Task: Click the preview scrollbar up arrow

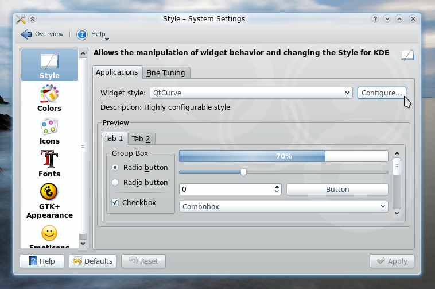Action: (x=397, y=153)
